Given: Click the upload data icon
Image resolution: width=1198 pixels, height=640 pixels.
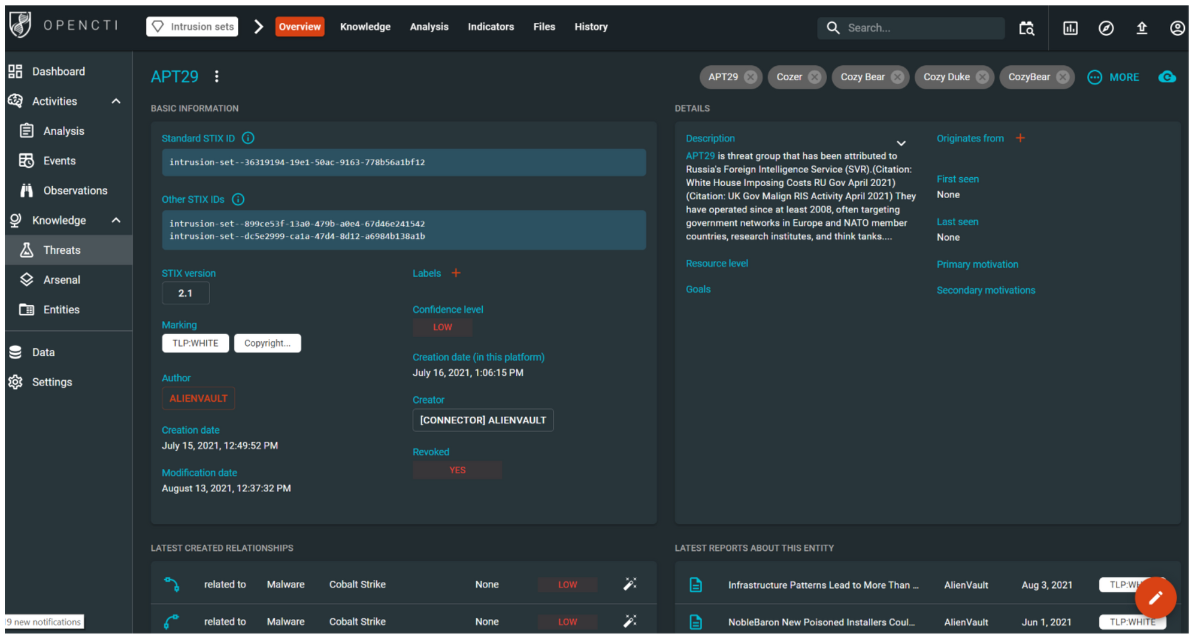Looking at the screenshot, I should coord(1142,28).
